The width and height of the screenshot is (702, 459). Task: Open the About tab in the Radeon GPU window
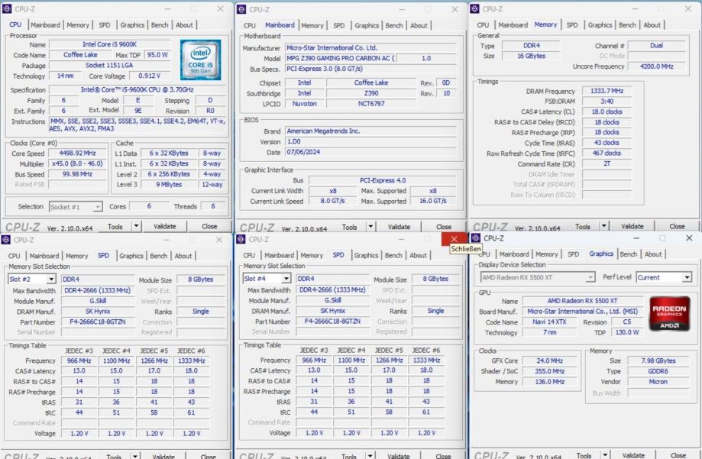click(653, 254)
